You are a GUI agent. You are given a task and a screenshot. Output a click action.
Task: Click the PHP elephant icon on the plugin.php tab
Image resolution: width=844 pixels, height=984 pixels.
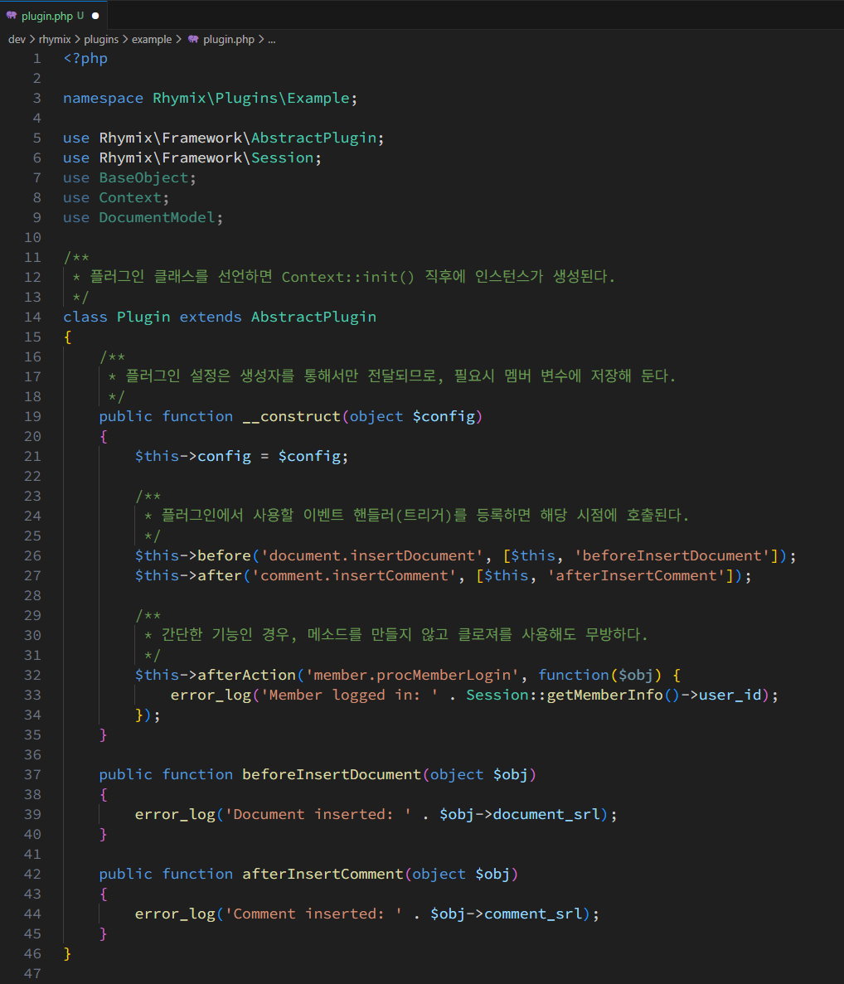11,14
